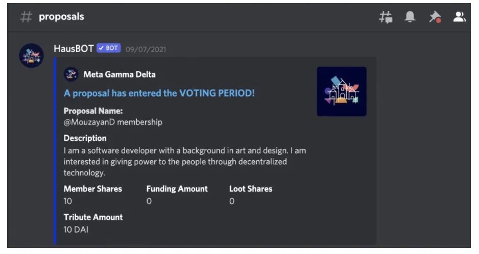Click the @MouzayanD membership text

pos(113,122)
